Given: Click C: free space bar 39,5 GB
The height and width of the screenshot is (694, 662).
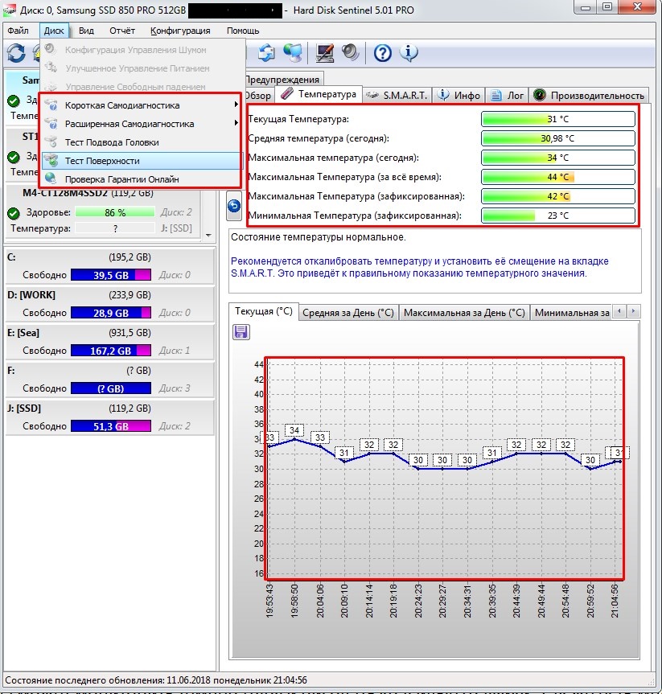Looking at the screenshot, I should pyautogui.click(x=111, y=275).
